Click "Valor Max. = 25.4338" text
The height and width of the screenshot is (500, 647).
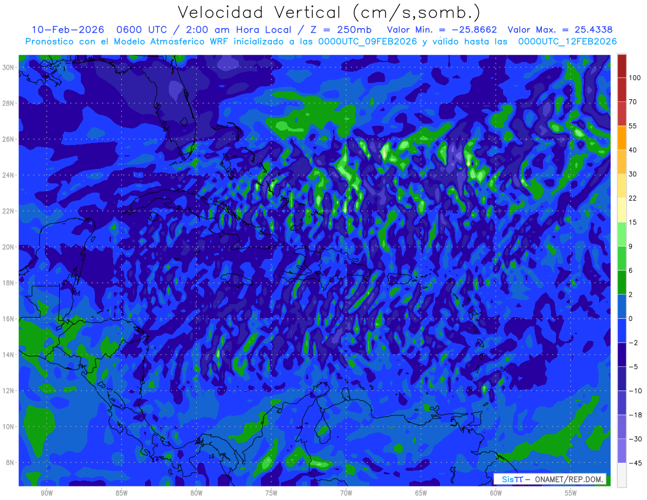pyautogui.click(x=560, y=30)
